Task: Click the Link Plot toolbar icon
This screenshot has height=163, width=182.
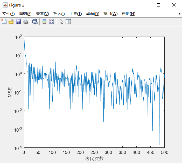Action: 35,22
